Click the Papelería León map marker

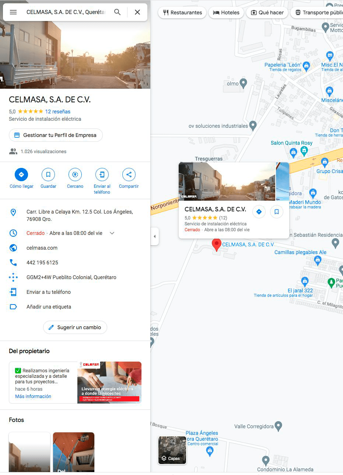coord(306,66)
